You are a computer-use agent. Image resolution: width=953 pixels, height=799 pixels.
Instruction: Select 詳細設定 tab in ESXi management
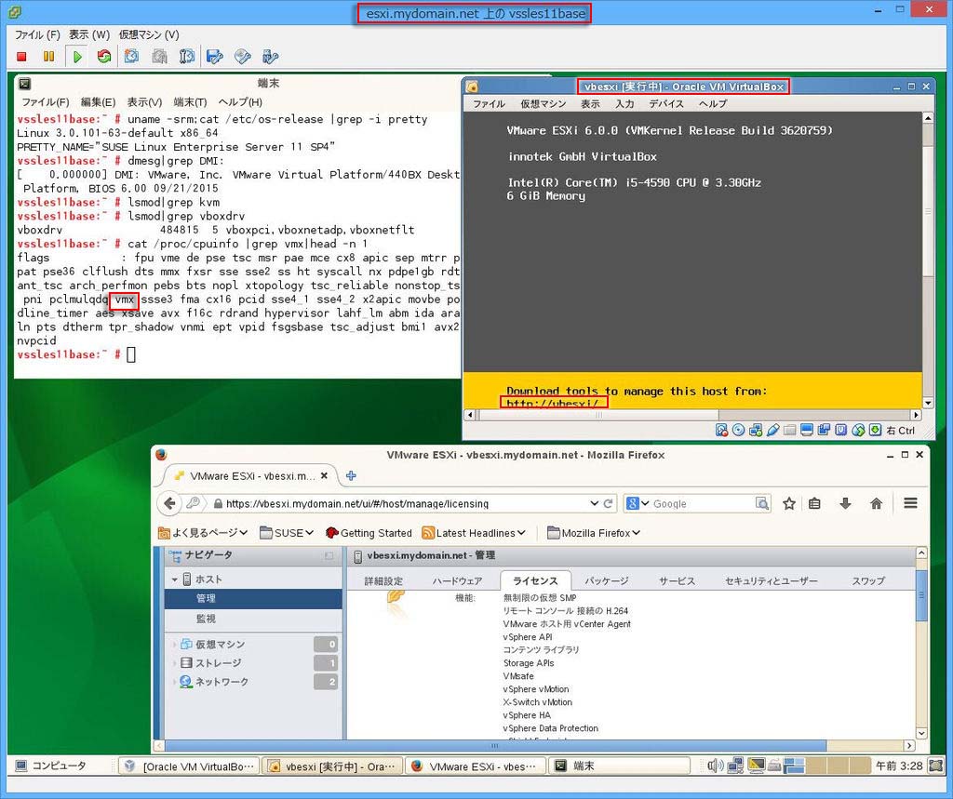click(x=383, y=580)
